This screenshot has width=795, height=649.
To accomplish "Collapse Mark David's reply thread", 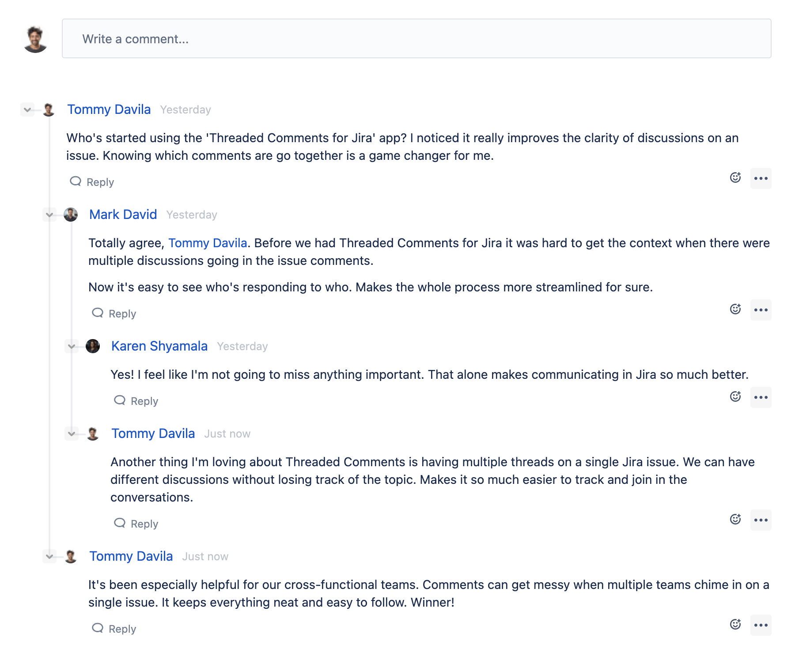I will tap(49, 215).
